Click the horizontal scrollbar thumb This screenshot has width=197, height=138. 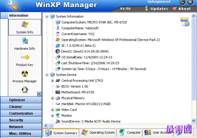pyautogui.click(x=51, y=126)
